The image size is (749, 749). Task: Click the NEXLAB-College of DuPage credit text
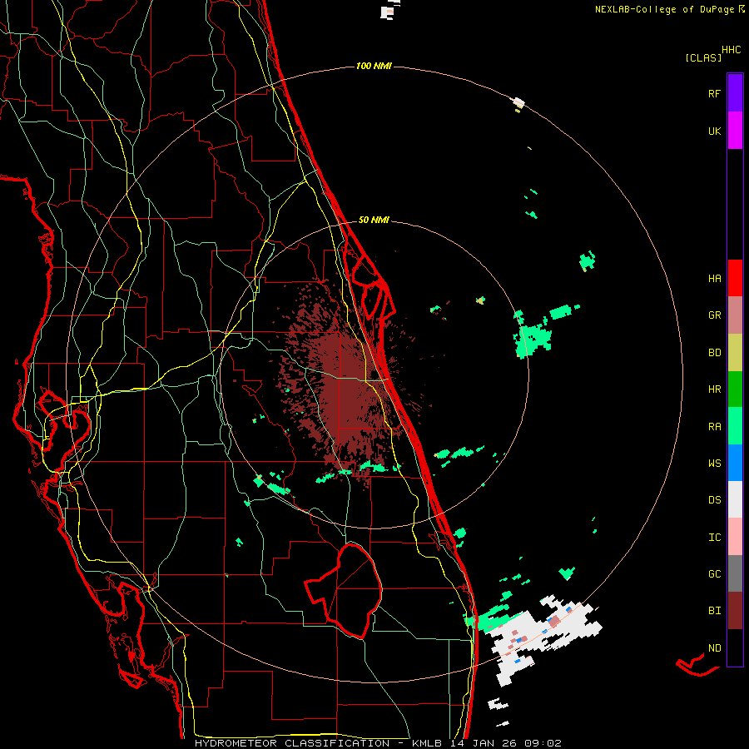click(667, 9)
